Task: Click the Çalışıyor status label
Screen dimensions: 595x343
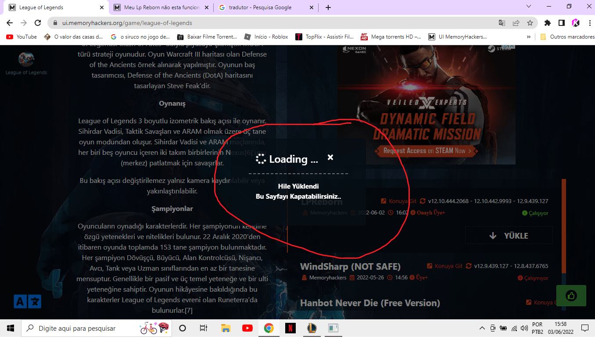Action: tap(535, 213)
